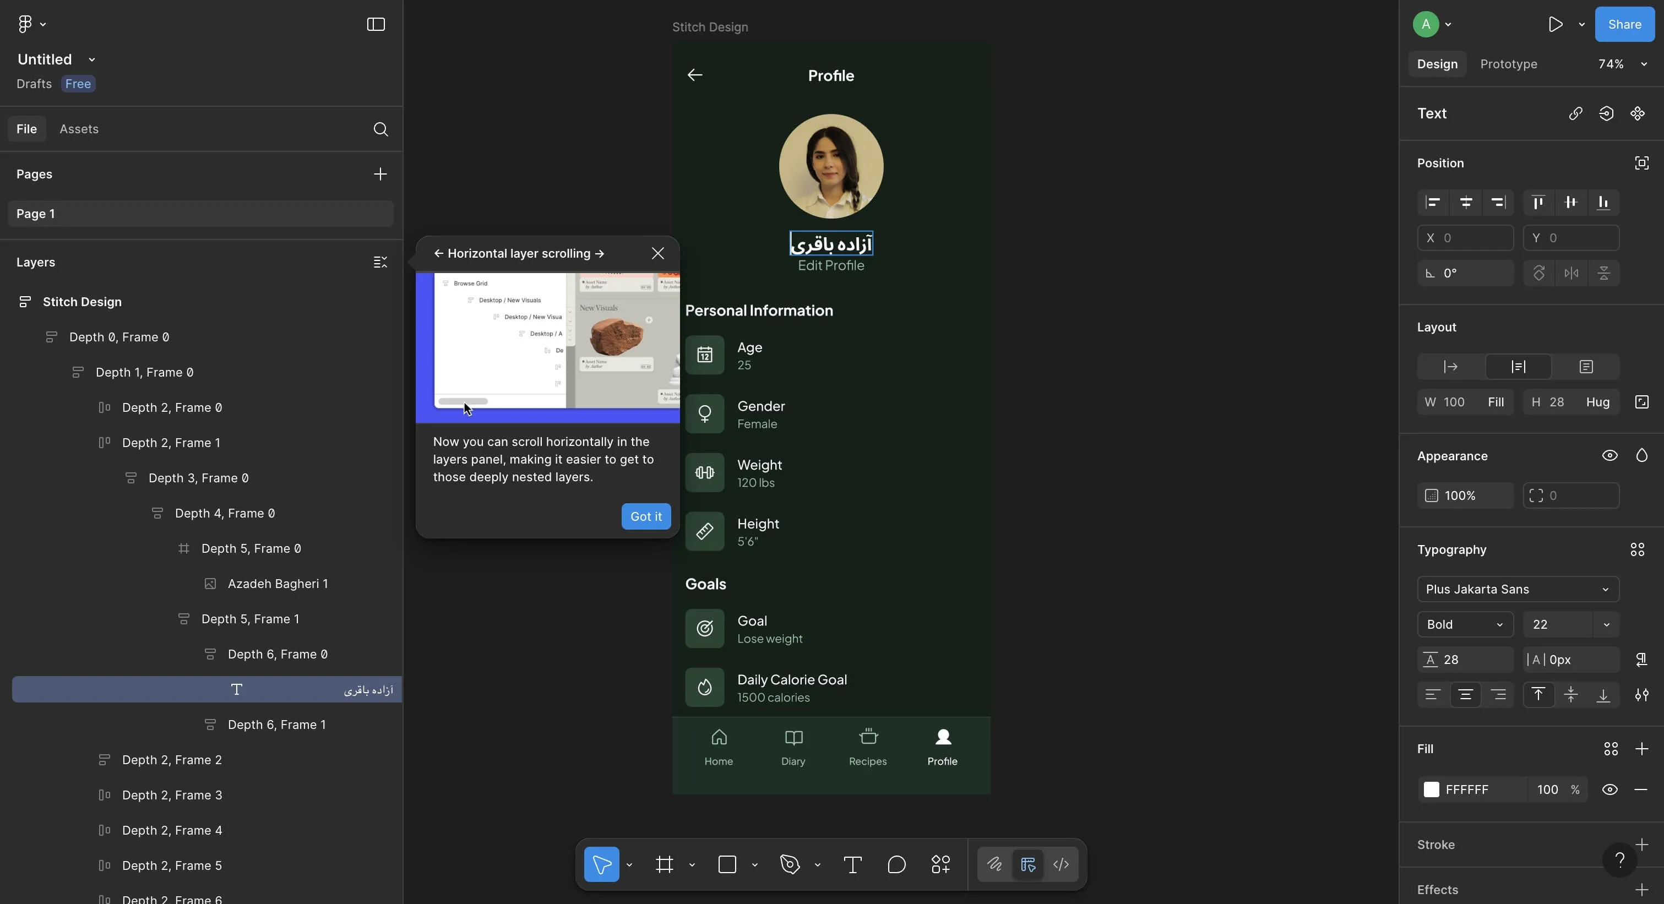Select the Text tool in toolbar
This screenshot has width=1664, height=904.
pos(853,864)
